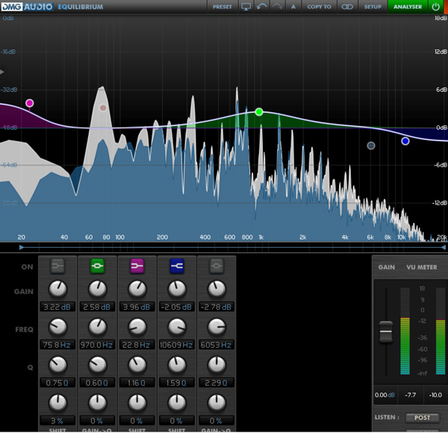Click the frequency knob above 75.8 Hz
This screenshot has width=448, height=433.
57,327
